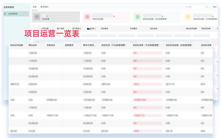Click the 预估成本 column header
This screenshot has height=138, width=221.
pos(33,45)
